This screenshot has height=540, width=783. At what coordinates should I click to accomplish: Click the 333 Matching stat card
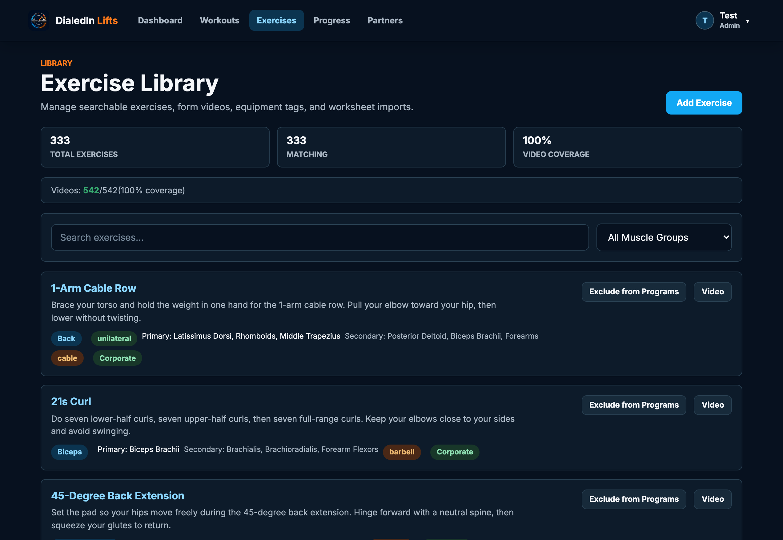click(x=391, y=147)
